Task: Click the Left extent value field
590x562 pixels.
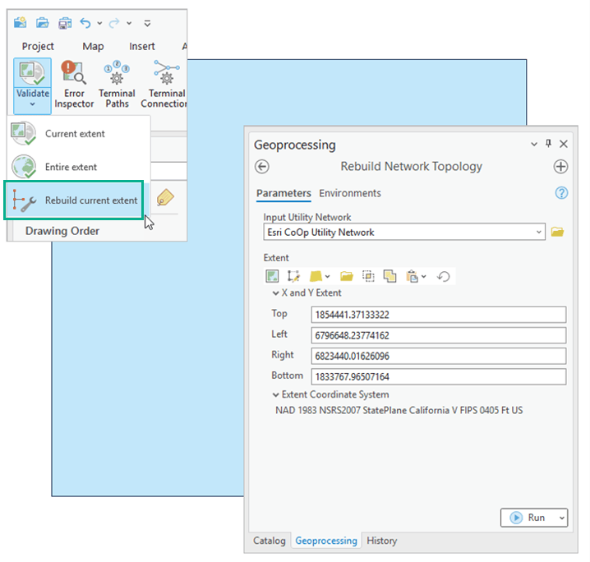Action: click(438, 335)
